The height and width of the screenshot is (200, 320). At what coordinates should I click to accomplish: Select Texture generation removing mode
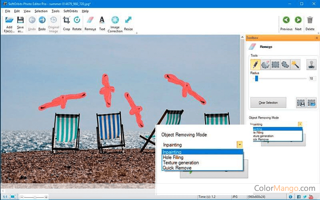point(180,162)
